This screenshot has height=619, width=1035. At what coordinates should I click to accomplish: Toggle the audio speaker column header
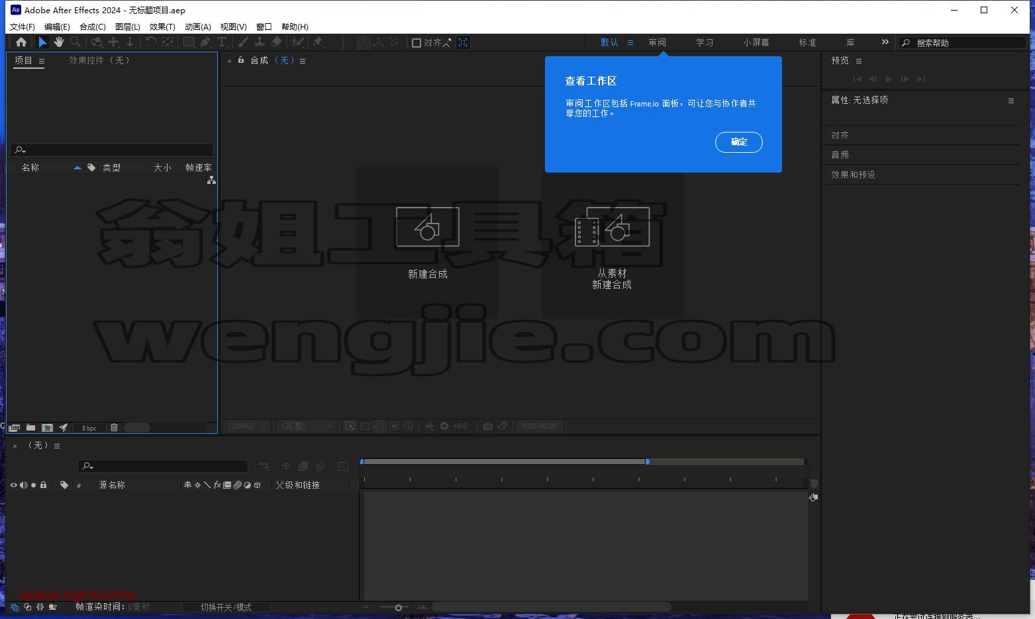(23, 485)
